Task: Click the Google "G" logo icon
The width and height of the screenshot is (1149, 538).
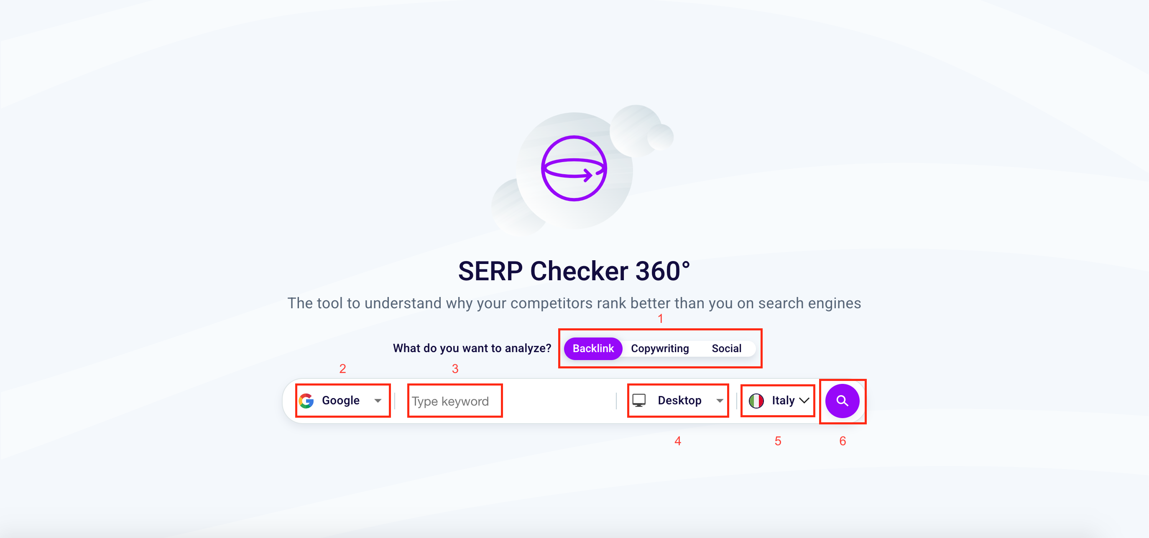Action: click(306, 401)
